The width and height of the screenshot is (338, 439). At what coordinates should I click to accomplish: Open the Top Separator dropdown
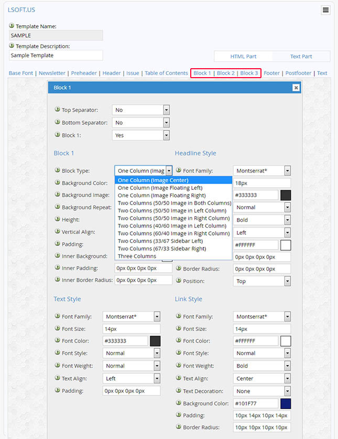(141, 110)
